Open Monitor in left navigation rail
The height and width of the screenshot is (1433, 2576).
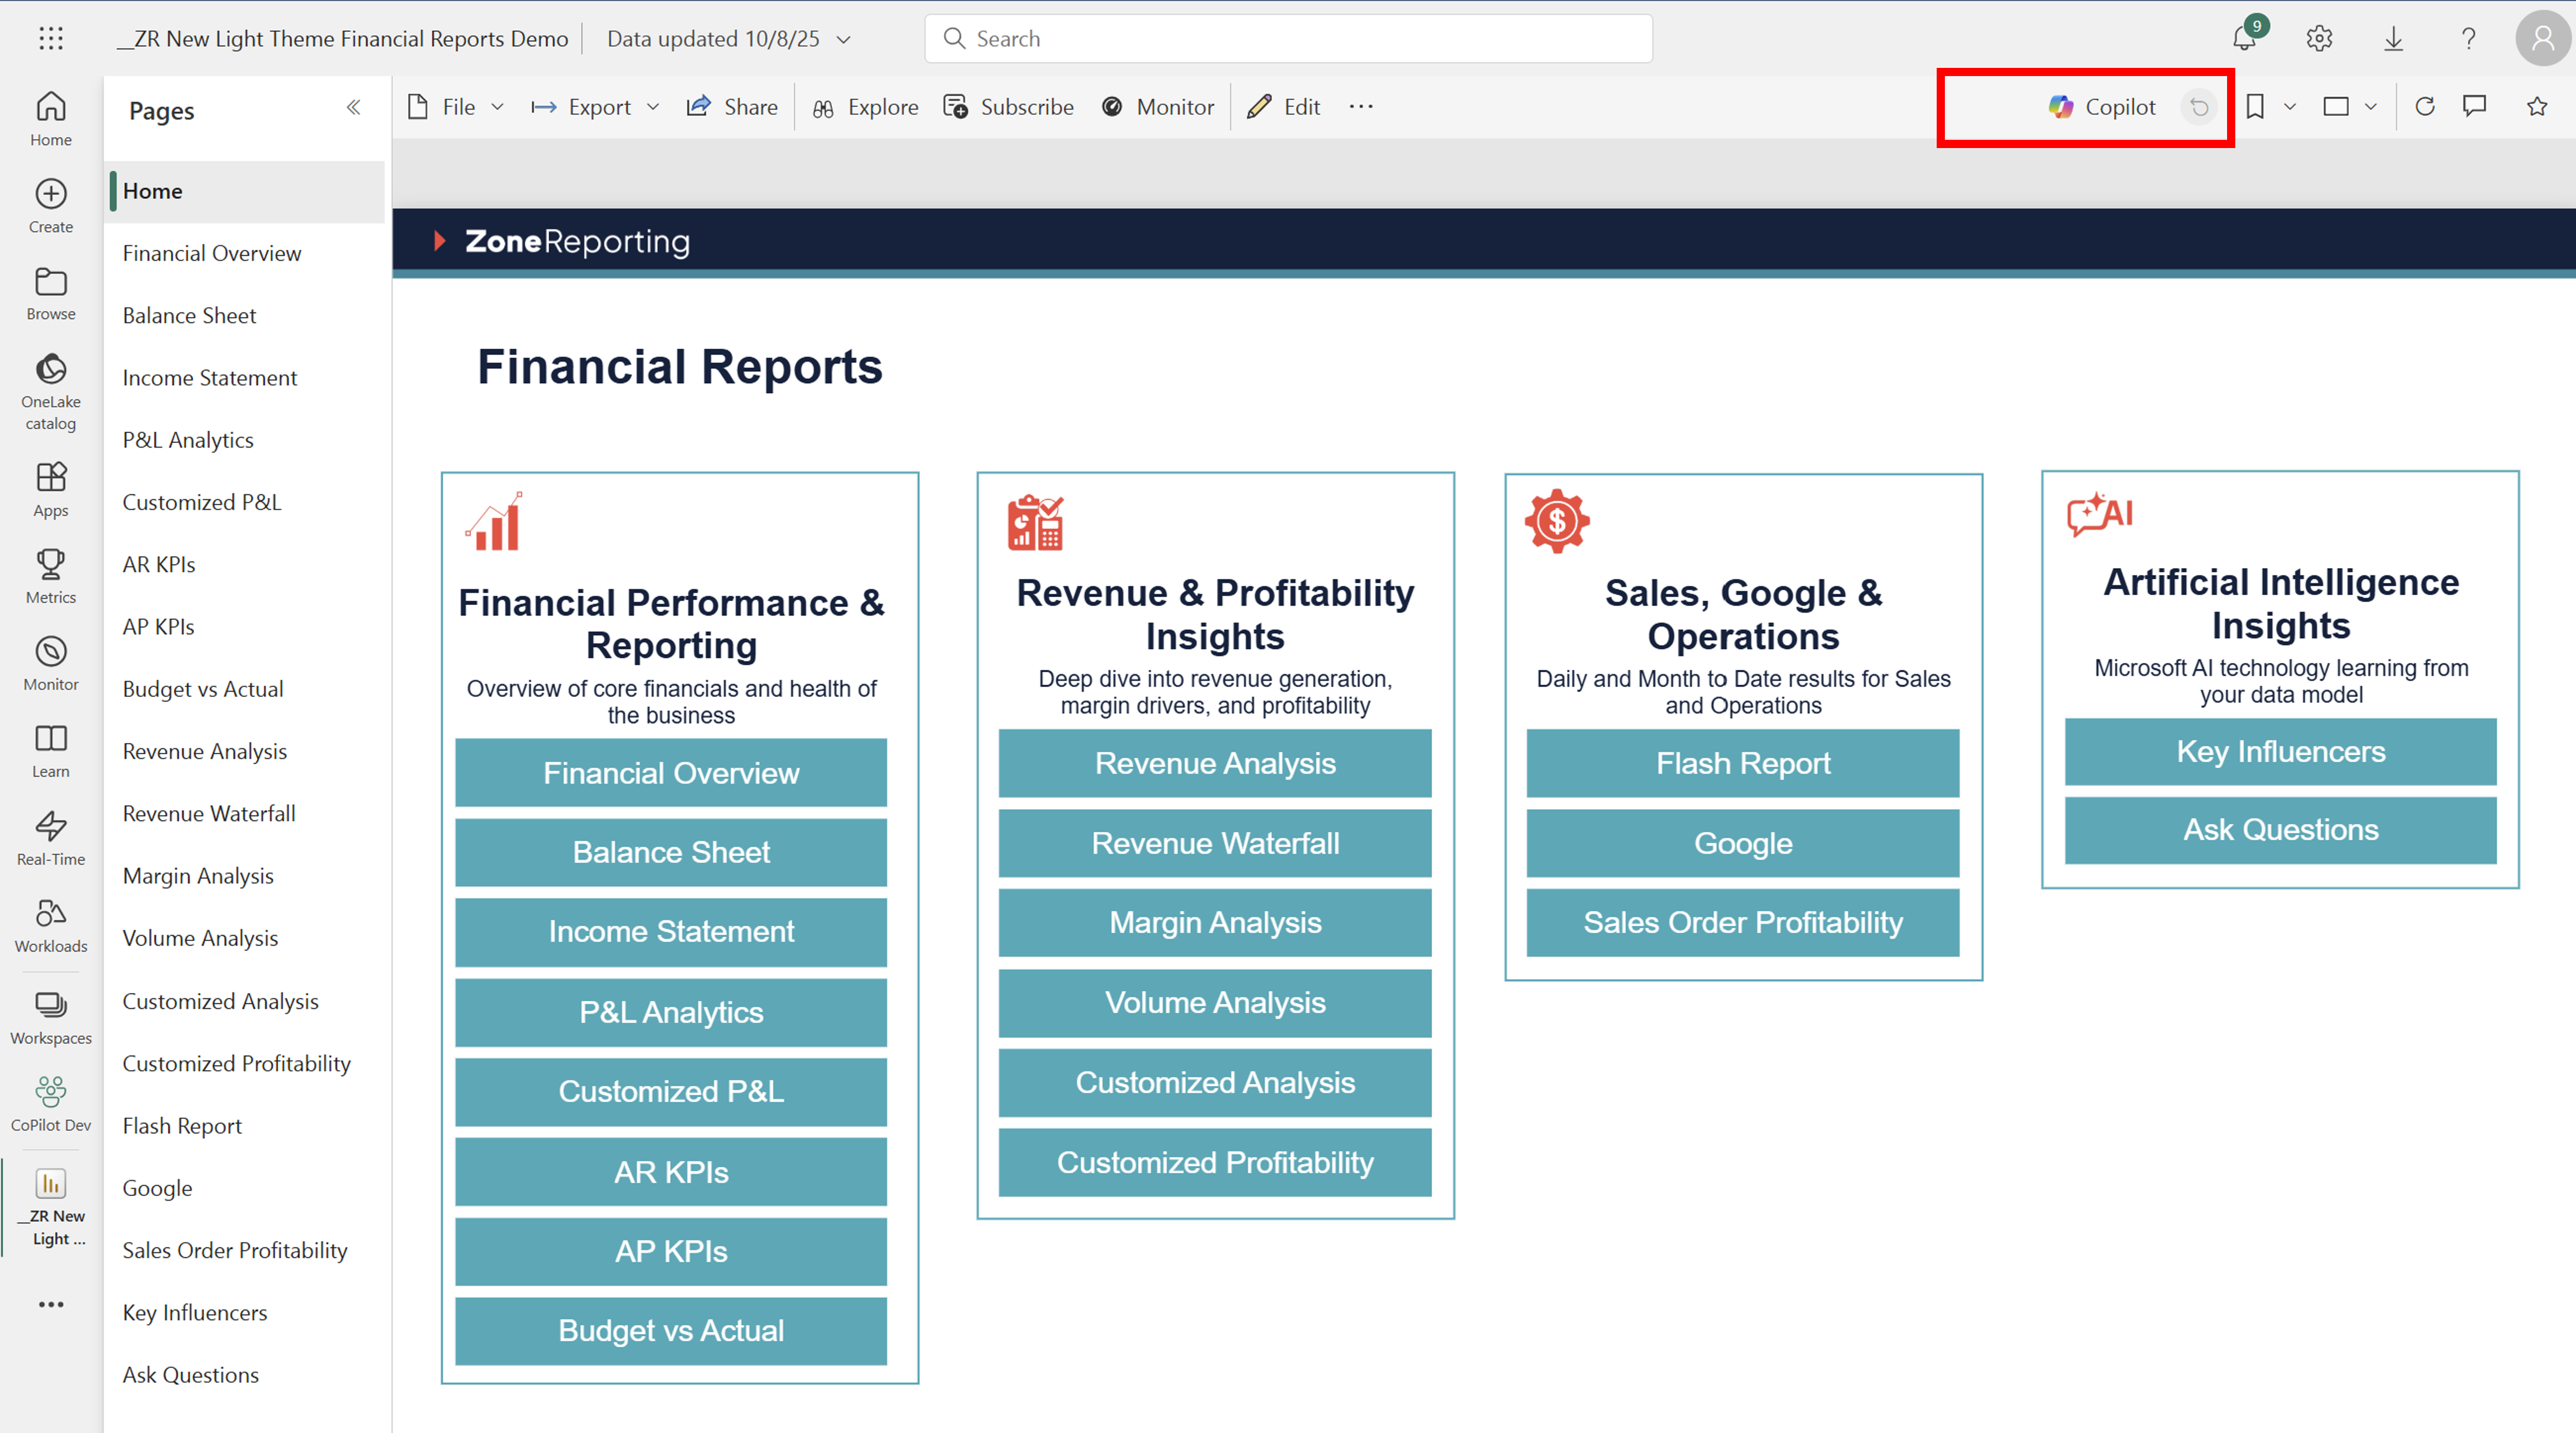coord(51,664)
